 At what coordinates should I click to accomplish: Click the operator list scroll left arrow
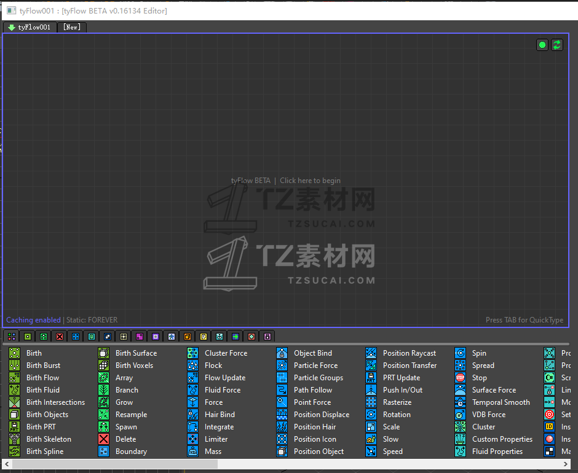point(7,464)
